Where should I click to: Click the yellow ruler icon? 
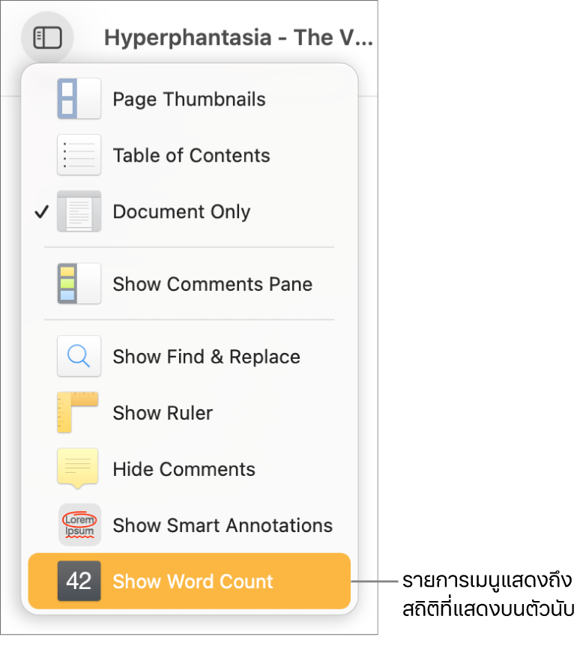point(78,412)
